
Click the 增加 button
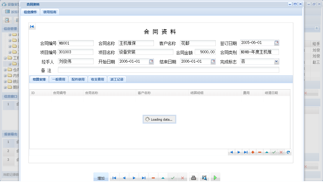101,177
